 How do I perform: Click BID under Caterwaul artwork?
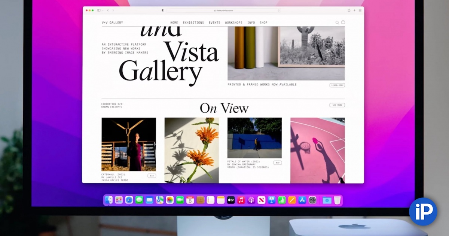click(152, 175)
